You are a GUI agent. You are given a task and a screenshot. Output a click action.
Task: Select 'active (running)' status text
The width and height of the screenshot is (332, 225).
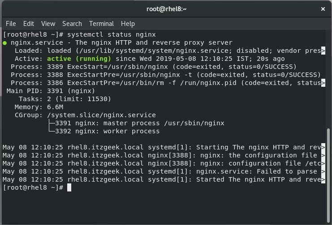(79, 59)
